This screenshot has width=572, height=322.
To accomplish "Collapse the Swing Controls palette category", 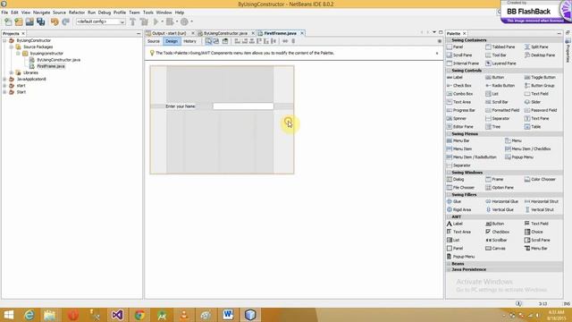I will [449, 71].
